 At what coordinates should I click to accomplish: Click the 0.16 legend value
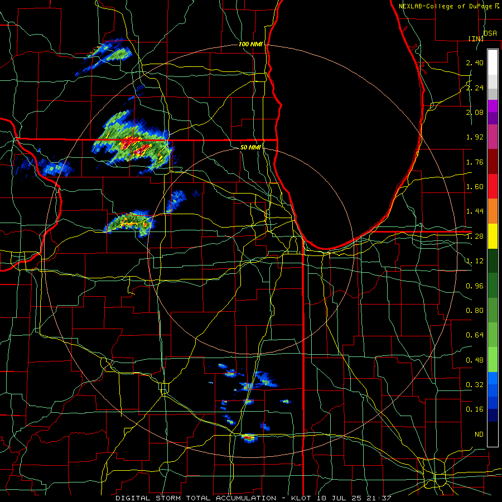click(475, 409)
